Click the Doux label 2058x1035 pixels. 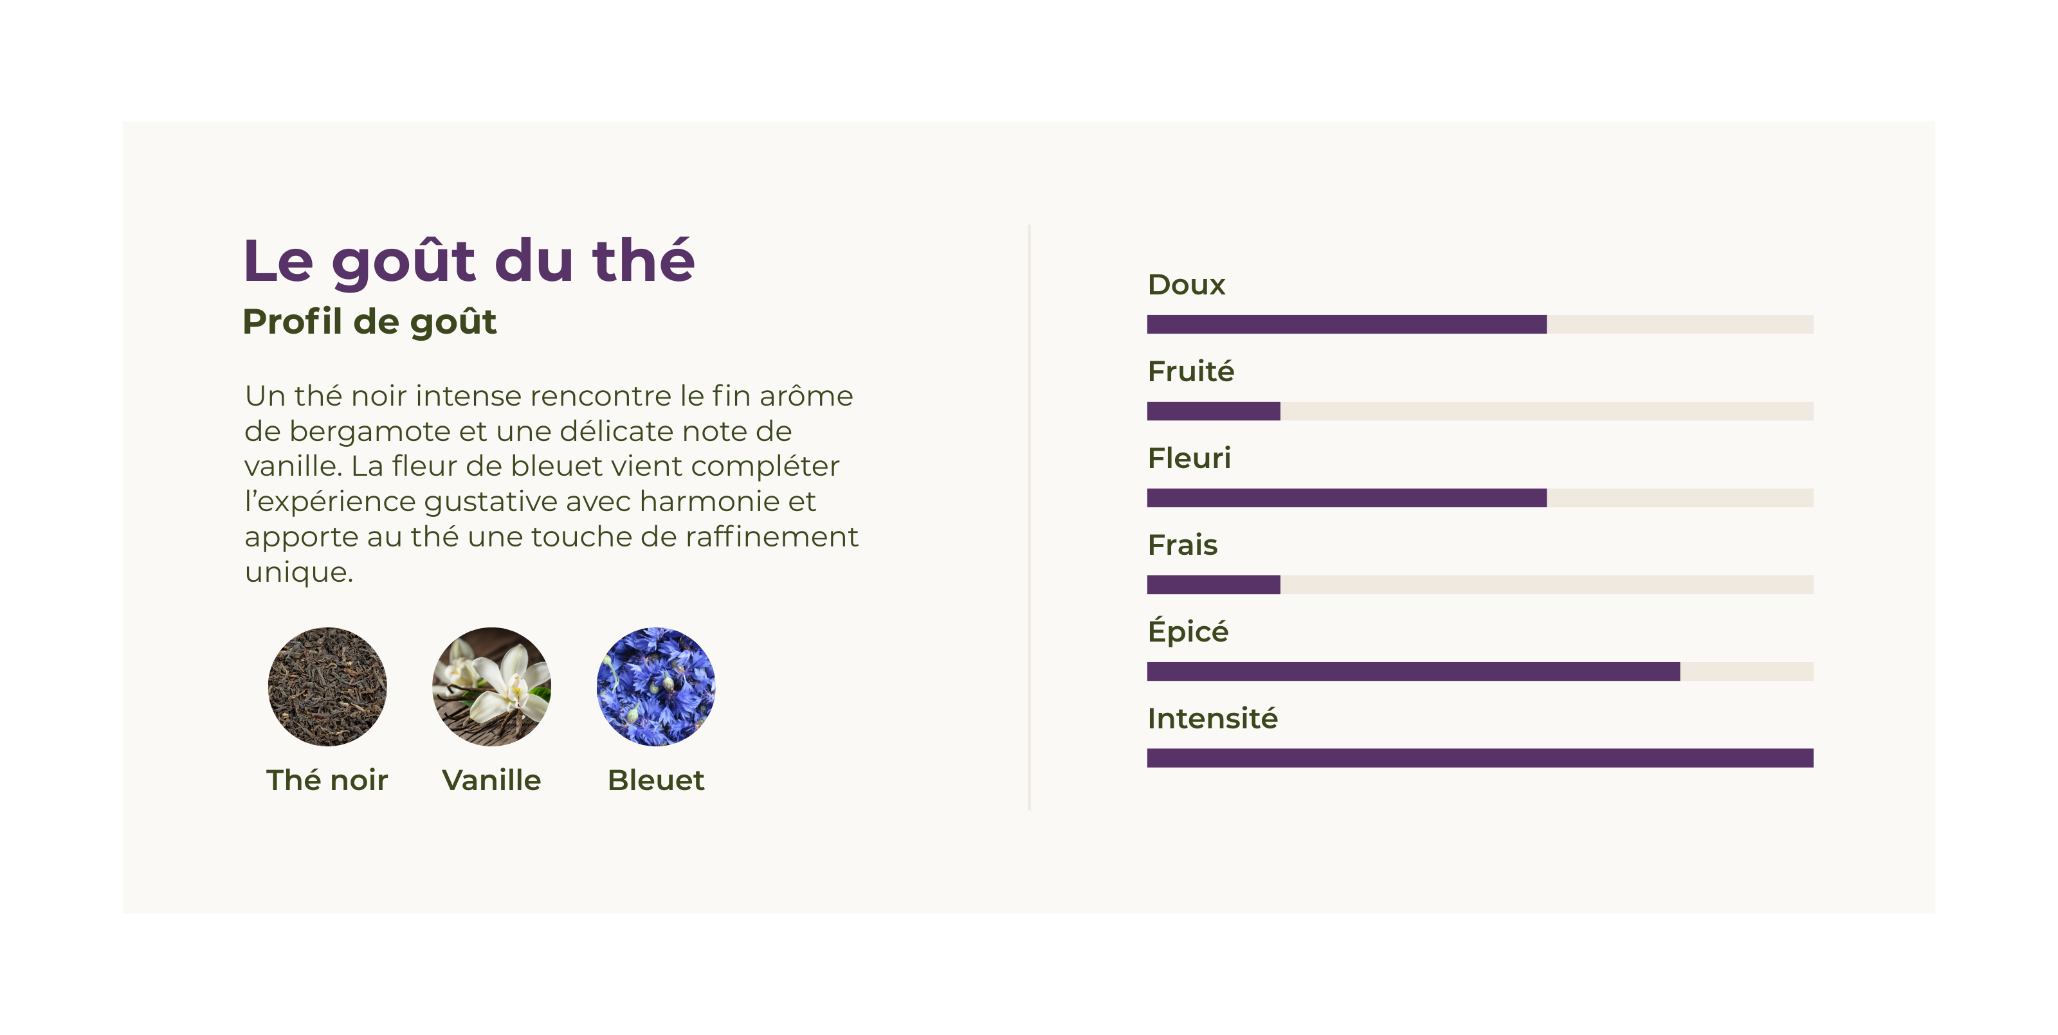tap(1185, 285)
